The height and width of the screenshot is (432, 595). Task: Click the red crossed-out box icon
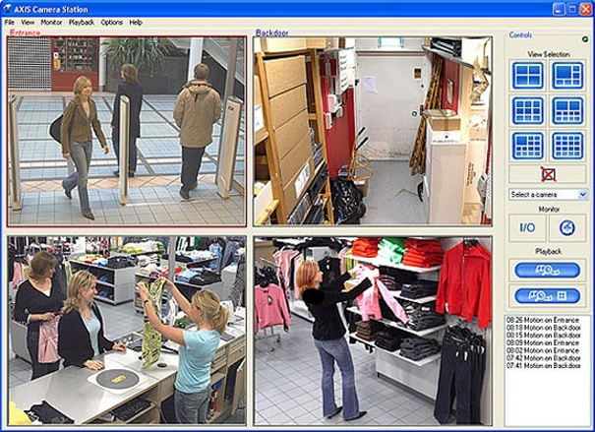[x=548, y=174]
